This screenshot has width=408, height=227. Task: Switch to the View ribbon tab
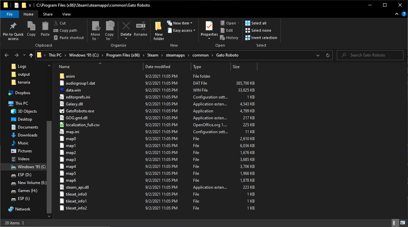click(x=66, y=14)
